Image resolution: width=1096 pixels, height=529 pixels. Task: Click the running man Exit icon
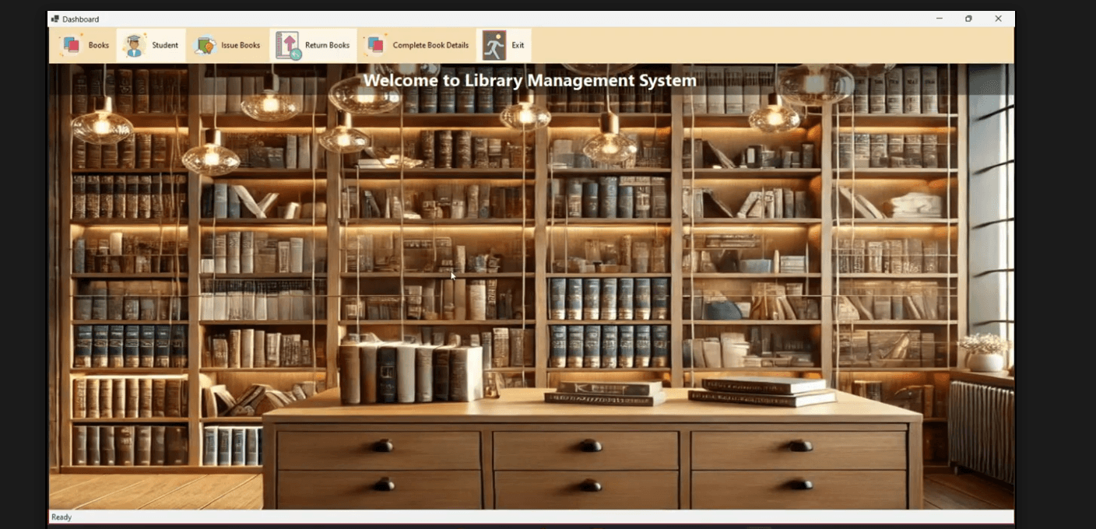(x=494, y=45)
